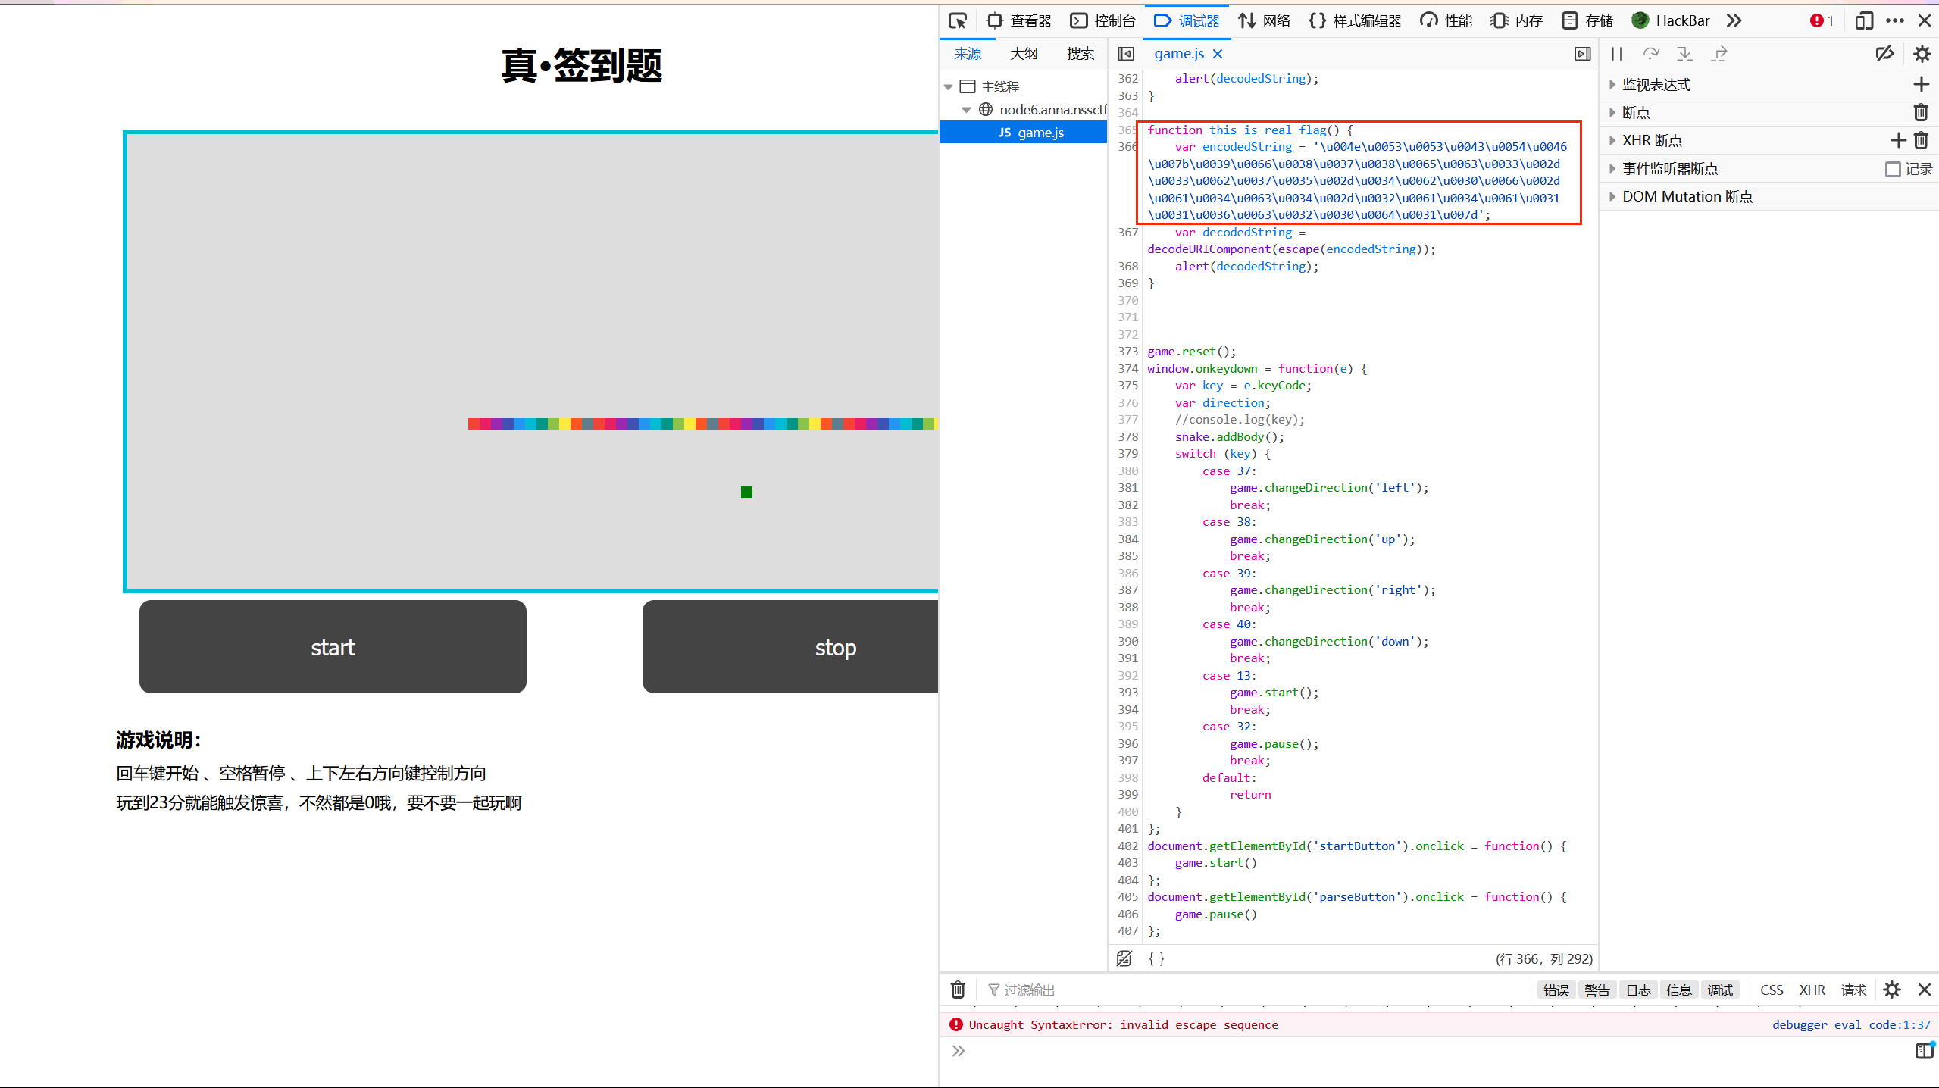The image size is (1939, 1088).
Task: Select the snake food color swatch
Action: (x=746, y=492)
